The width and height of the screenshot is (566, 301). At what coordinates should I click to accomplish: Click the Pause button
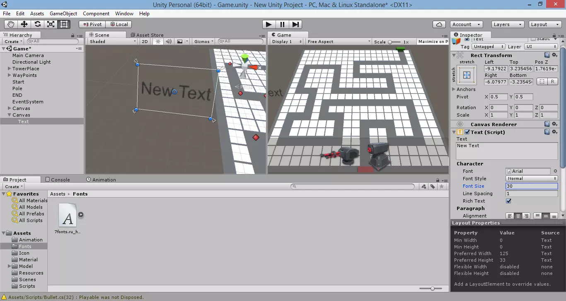[282, 24]
